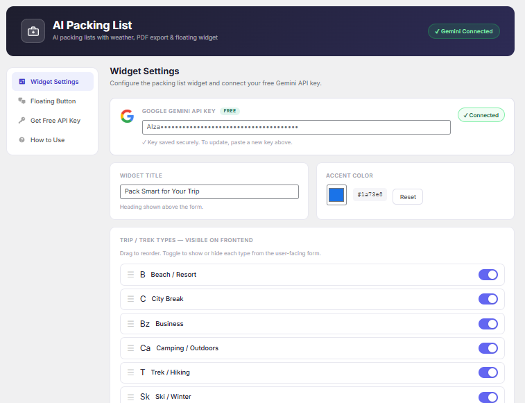
Task: Click the Sk emblem of Ski / Winter
Action: (x=145, y=397)
